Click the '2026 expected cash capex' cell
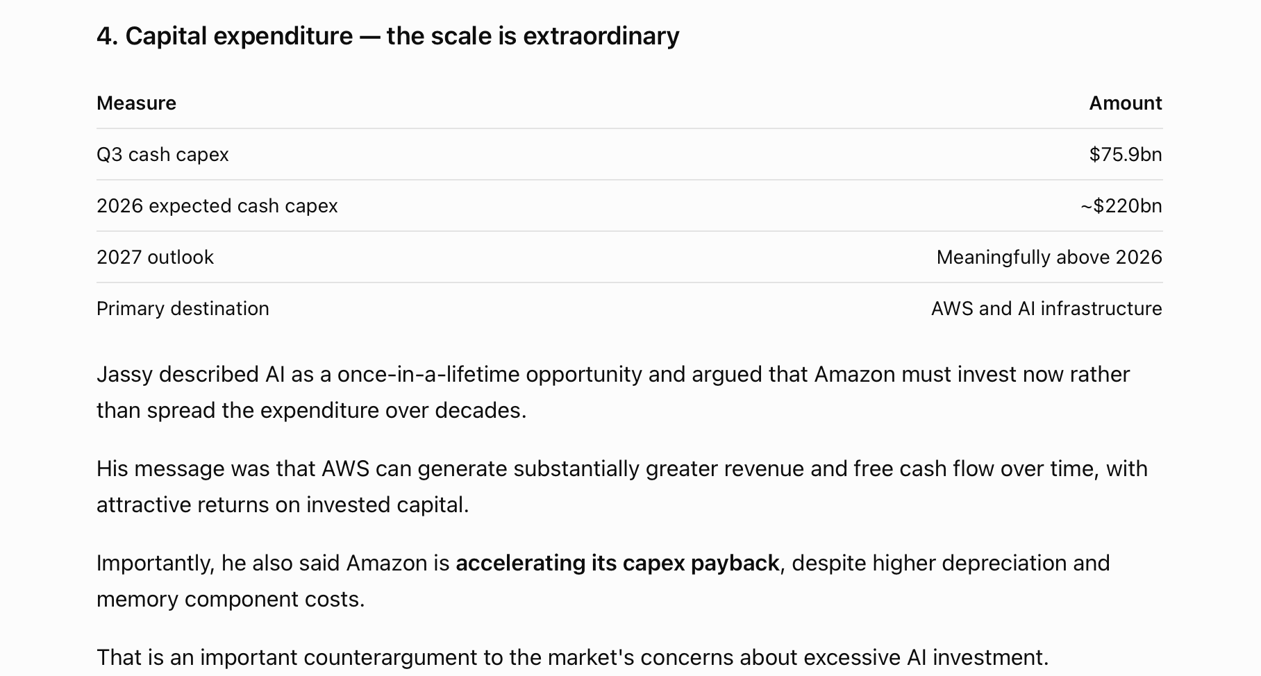The height and width of the screenshot is (676, 1261). [x=217, y=205]
